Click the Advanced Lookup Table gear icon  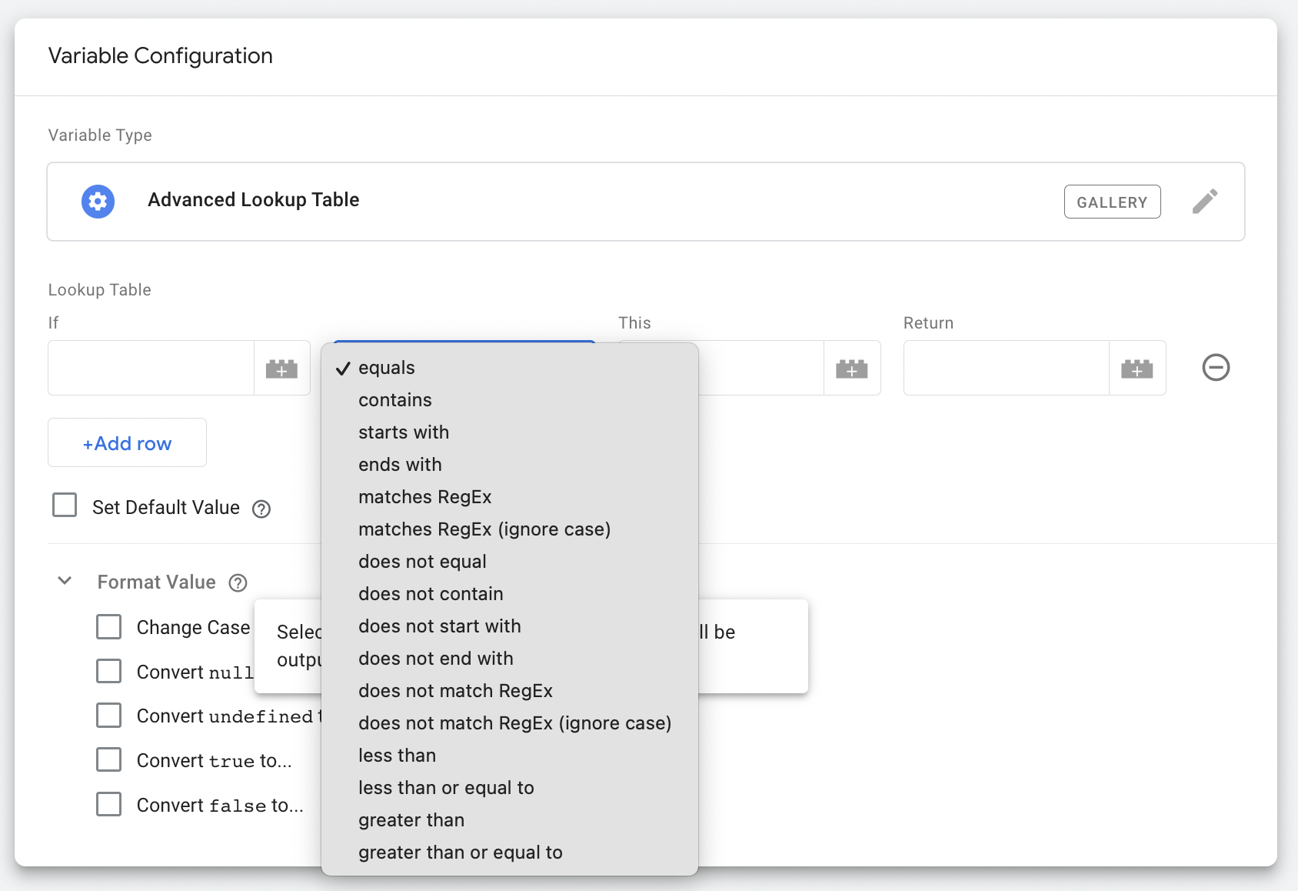(x=98, y=202)
